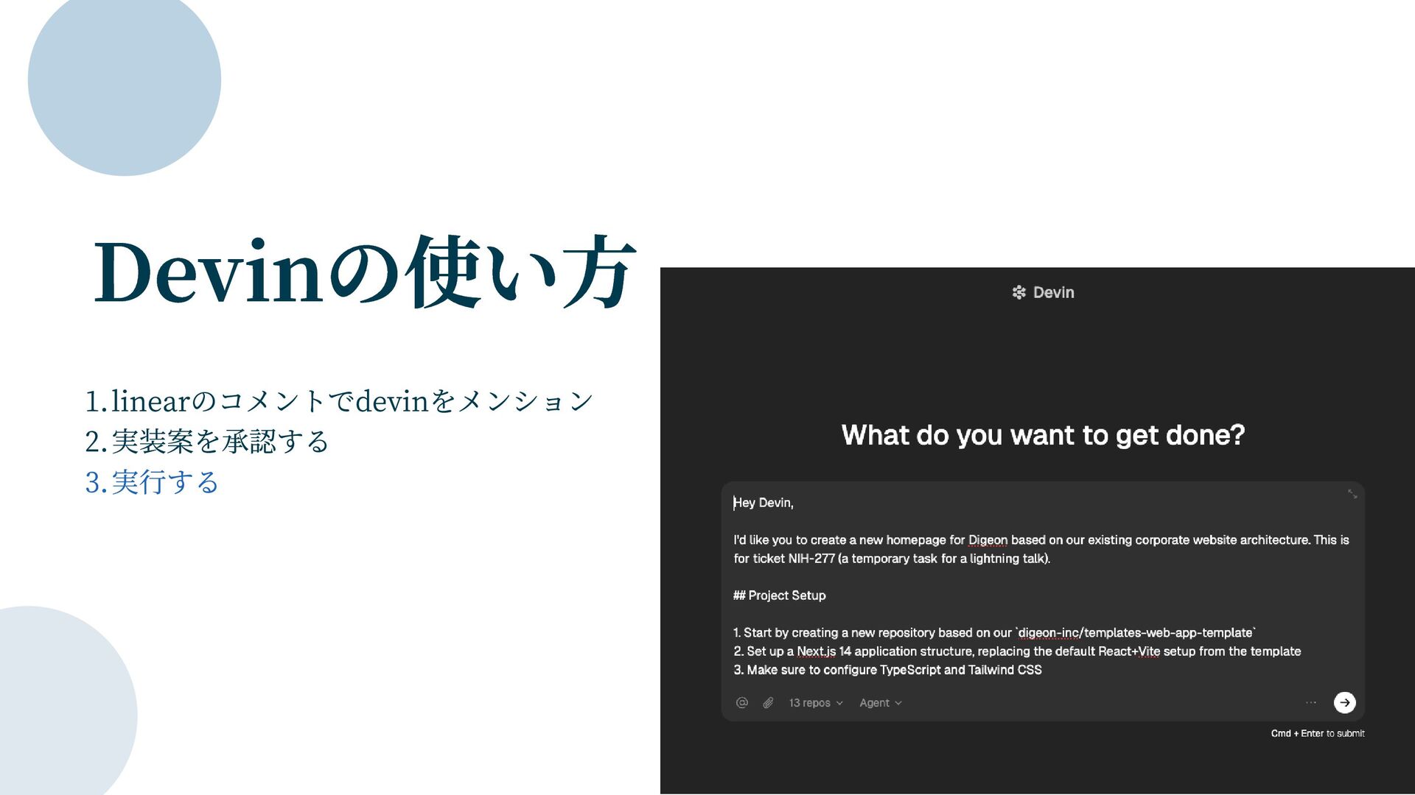Expand the prompt editor with expand icon
The height and width of the screenshot is (795, 1415).
1352,494
